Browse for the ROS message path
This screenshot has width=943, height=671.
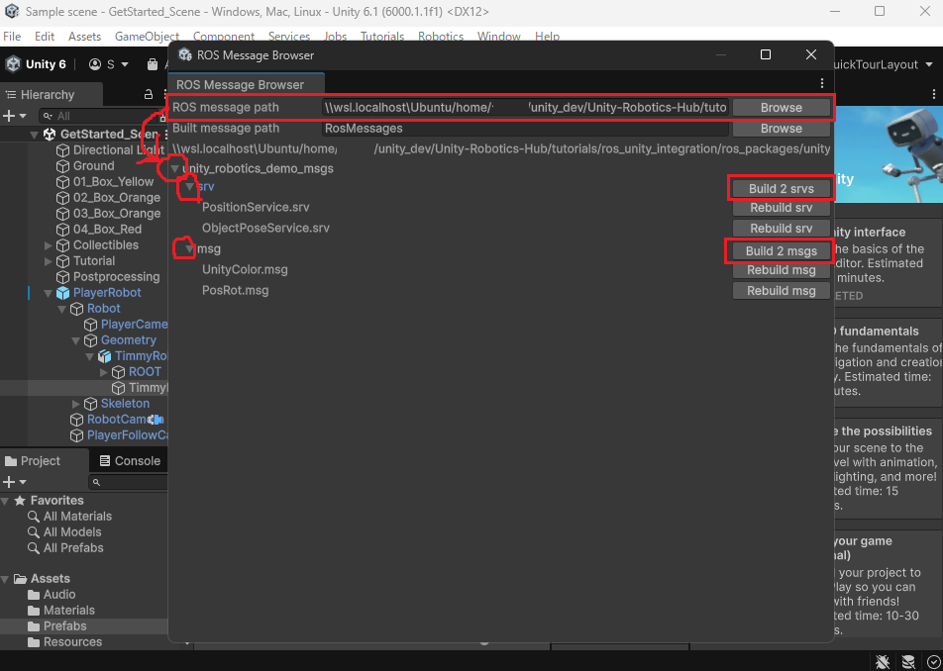[782, 108]
